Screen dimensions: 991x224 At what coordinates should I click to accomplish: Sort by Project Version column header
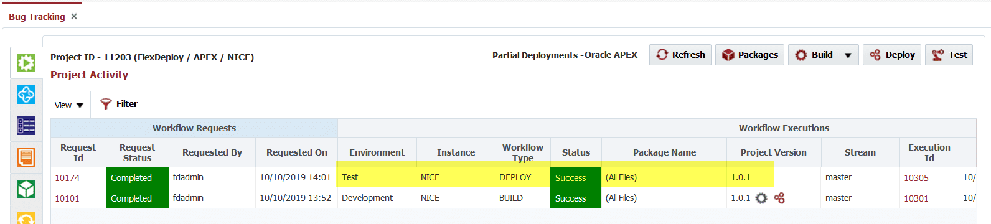774,152
